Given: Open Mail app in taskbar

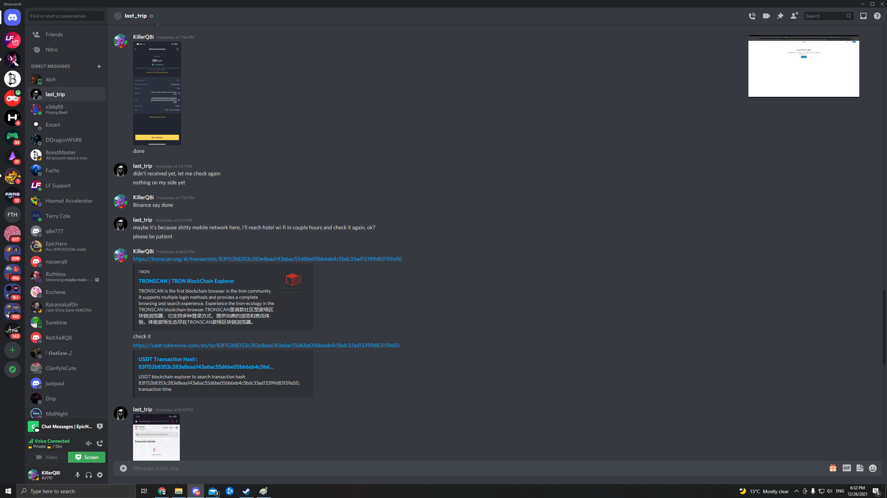Looking at the screenshot, I should coord(213,491).
